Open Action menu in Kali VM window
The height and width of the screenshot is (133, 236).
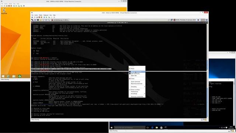pos(36,15)
